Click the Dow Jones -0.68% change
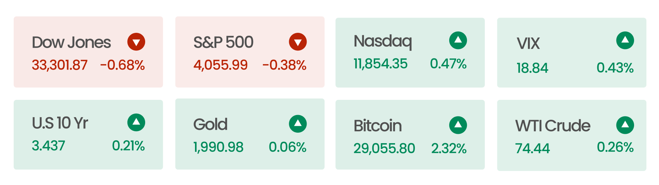Screen dimensions: 659x185 [122, 65]
